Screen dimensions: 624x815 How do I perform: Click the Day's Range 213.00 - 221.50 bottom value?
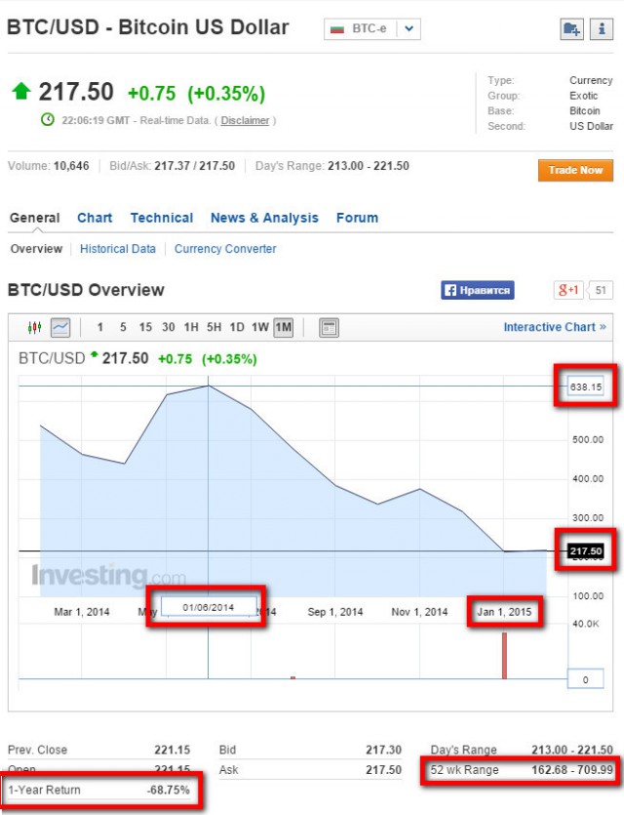click(x=572, y=750)
